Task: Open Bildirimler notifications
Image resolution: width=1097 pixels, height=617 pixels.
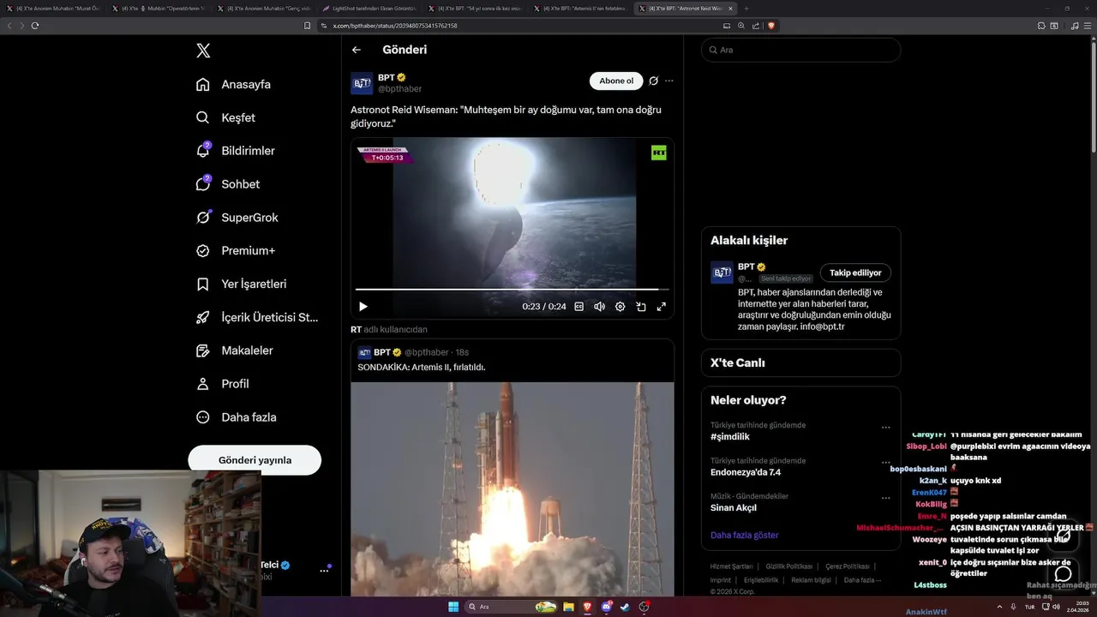Action: pyautogui.click(x=236, y=151)
